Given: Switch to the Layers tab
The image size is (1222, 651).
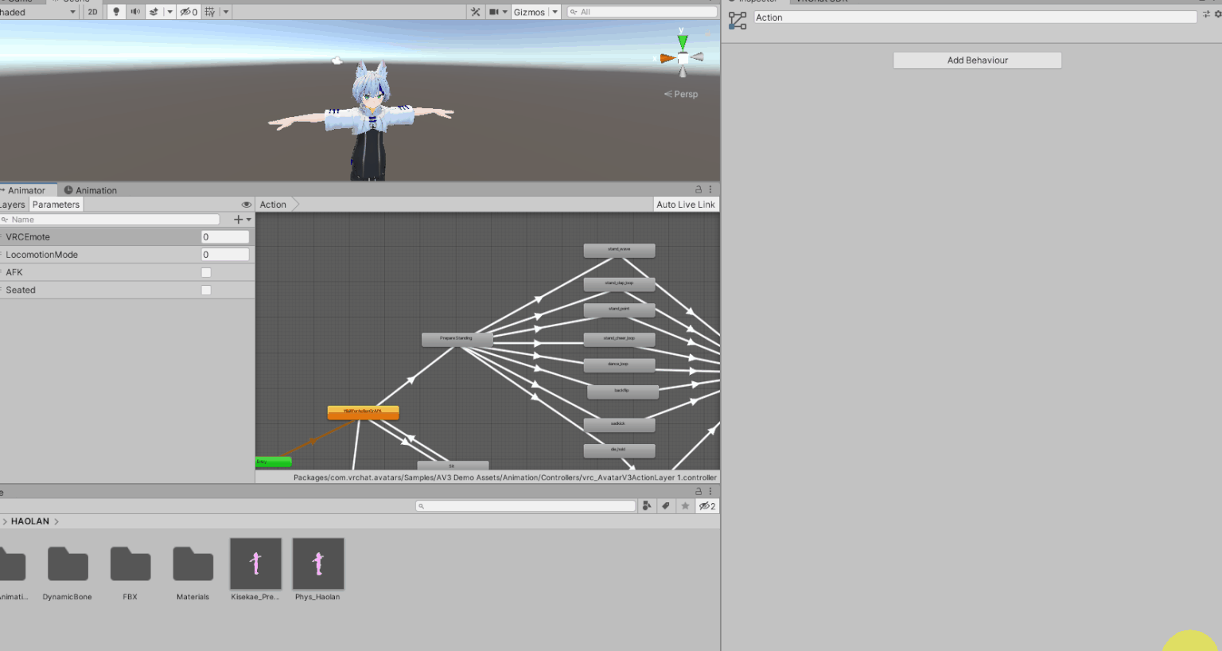Looking at the screenshot, I should [13, 205].
